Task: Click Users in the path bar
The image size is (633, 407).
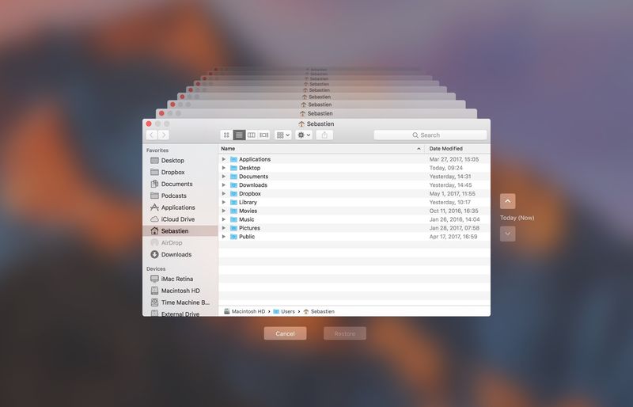Action: pos(284,312)
